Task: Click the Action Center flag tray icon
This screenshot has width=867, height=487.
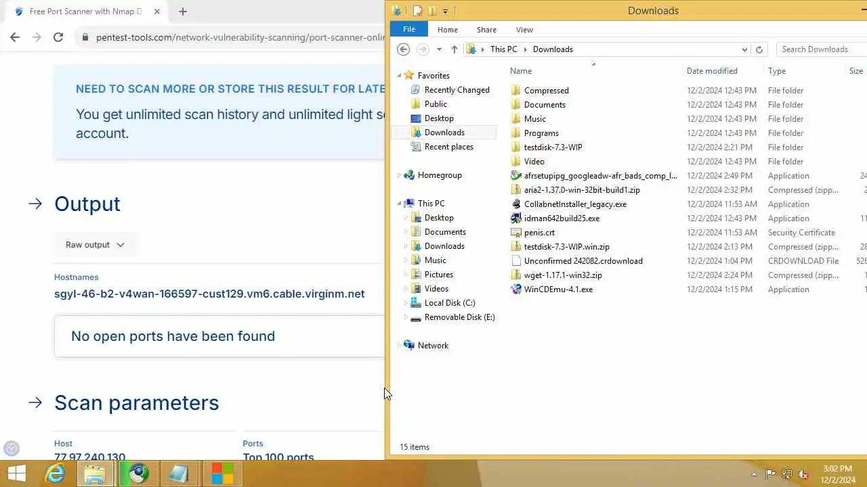Action: point(770,474)
